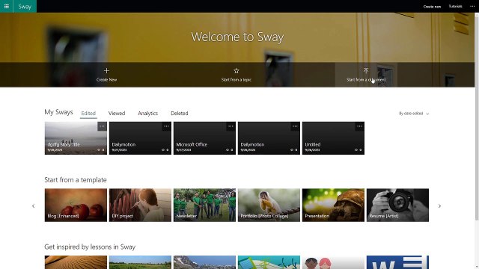Open the Microsoft Office sway card
479x269 pixels.
click(204, 138)
